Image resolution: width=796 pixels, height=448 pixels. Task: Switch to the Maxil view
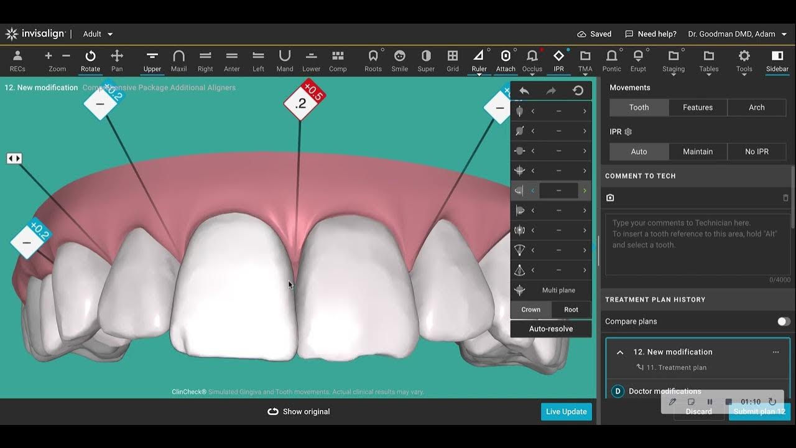point(178,61)
